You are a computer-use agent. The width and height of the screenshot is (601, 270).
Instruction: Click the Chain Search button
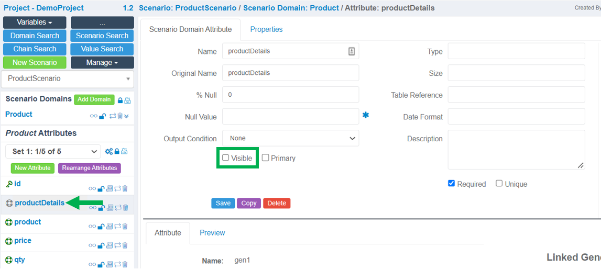tap(35, 49)
